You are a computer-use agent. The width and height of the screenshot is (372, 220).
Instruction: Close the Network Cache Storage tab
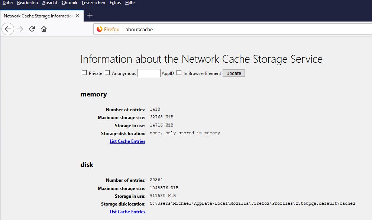pyautogui.click(x=77, y=16)
